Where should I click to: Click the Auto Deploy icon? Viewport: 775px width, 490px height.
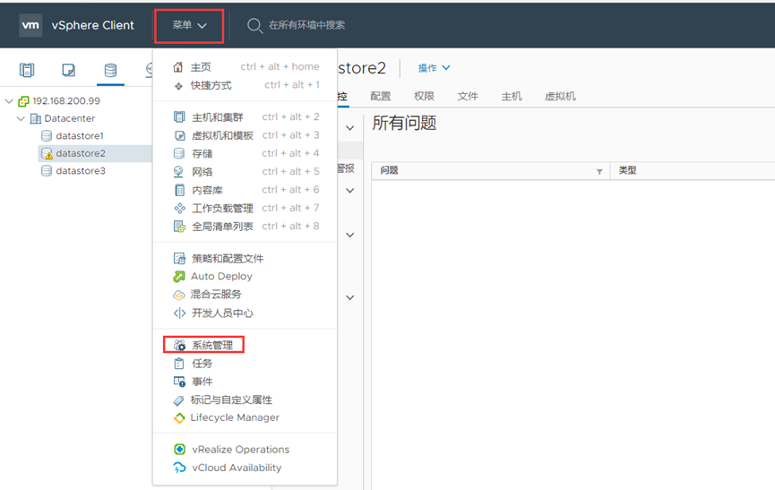tap(179, 277)
